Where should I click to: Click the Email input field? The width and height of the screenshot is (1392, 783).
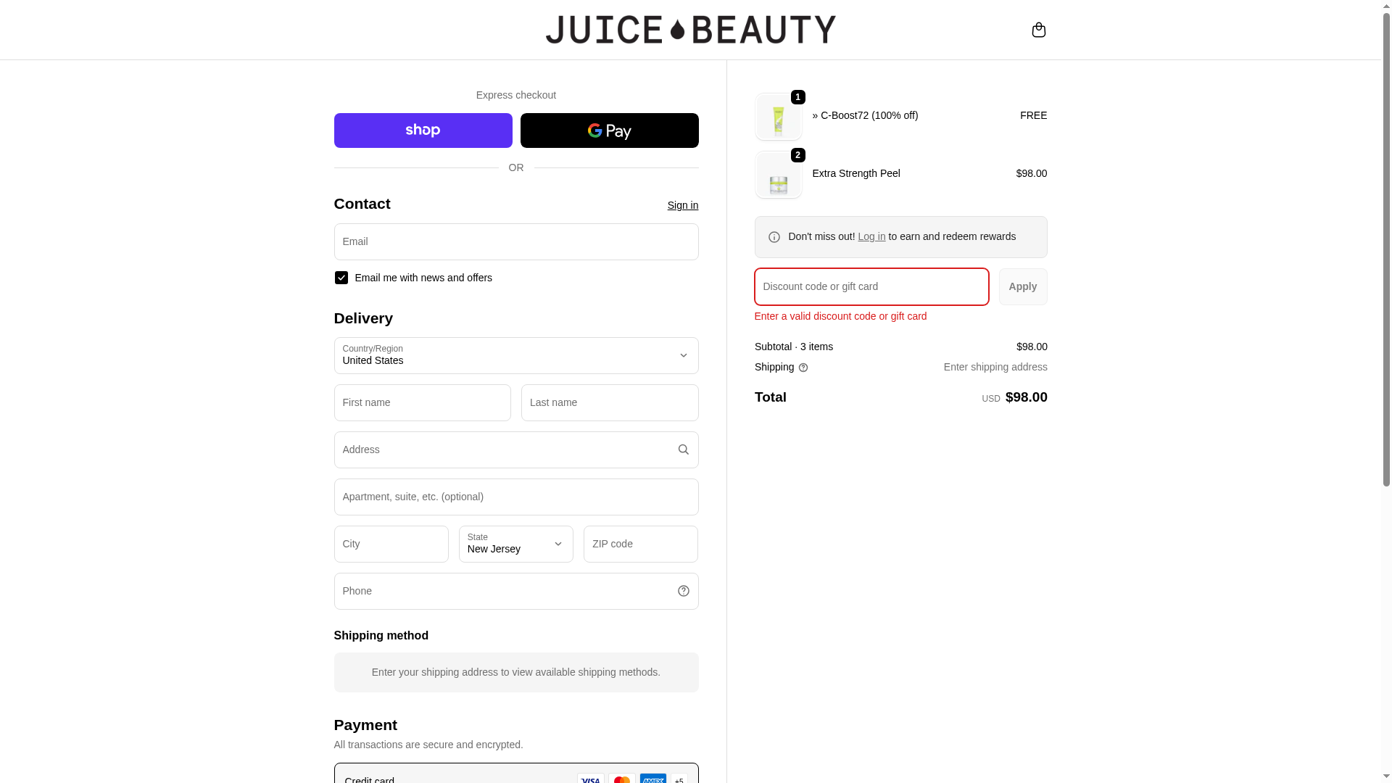point(515,241)
